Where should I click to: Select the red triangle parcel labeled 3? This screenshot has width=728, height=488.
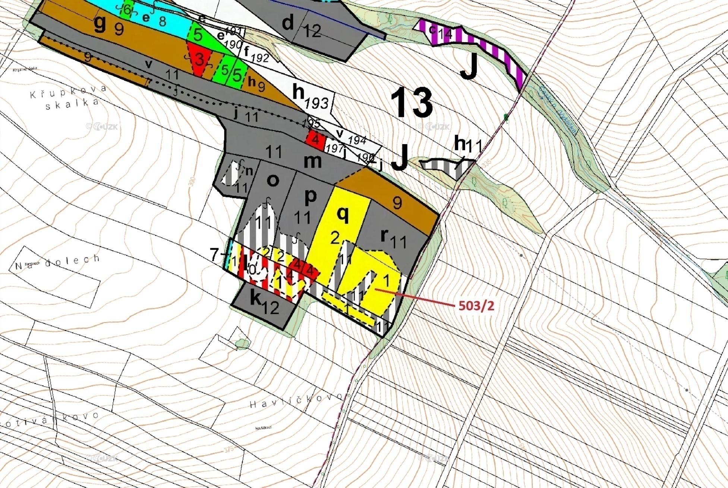pyautogui.click(x=199, y=60)
